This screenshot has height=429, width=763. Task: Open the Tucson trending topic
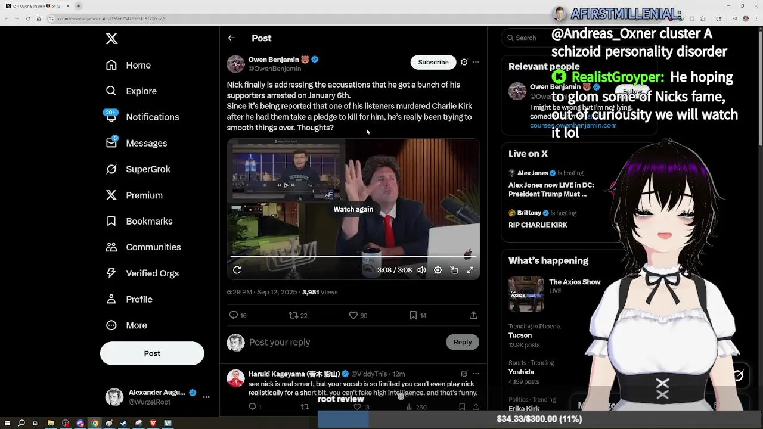[520, 335]
